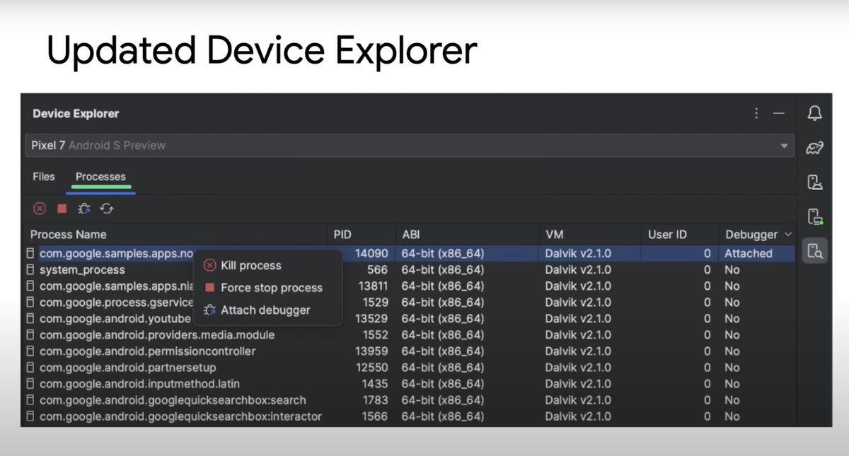Choose Attach debugger in context menu
Image resolution: width=849 pixels, height=456 pixels.
click(268, 310)
